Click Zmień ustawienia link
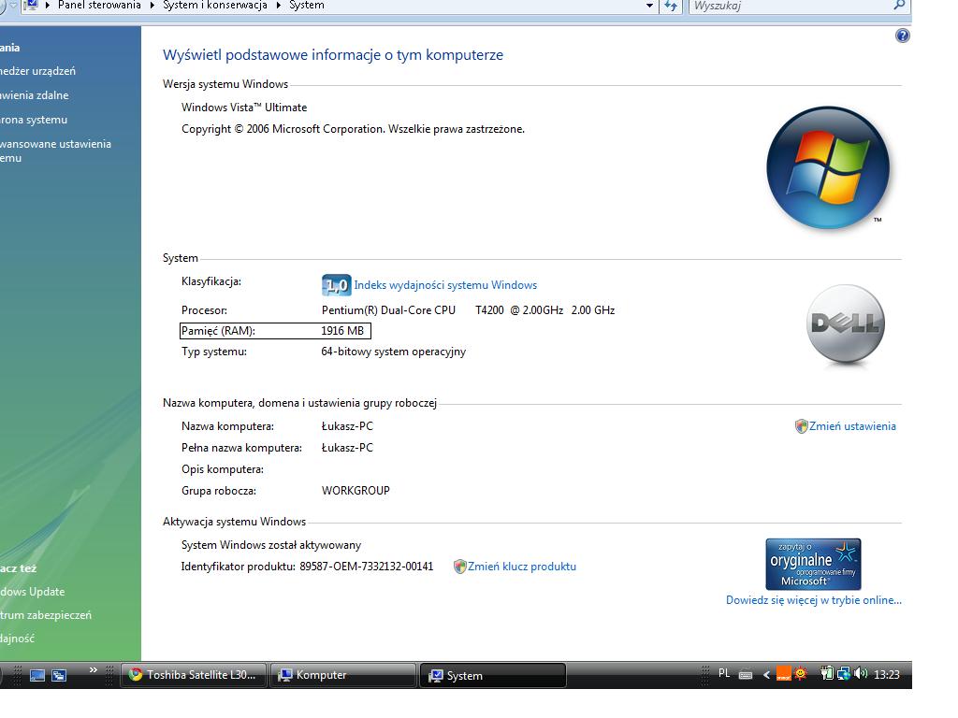This screenshot has height=718, width=958. [852, 426]
